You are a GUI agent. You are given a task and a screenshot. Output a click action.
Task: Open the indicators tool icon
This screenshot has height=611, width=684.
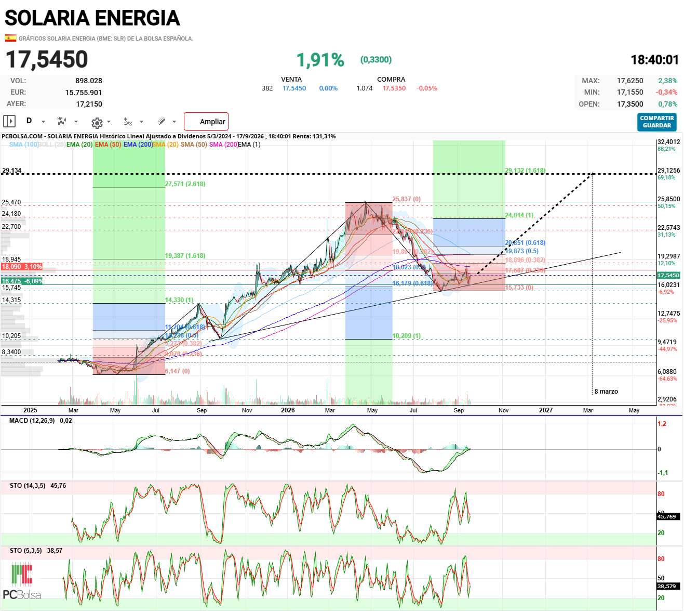click(x=128, y=122)
